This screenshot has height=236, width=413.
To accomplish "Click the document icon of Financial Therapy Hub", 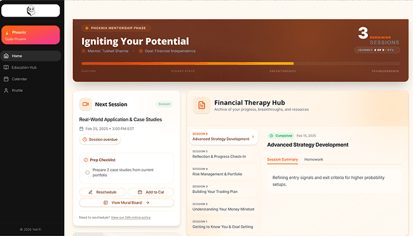I will point(201,105).
